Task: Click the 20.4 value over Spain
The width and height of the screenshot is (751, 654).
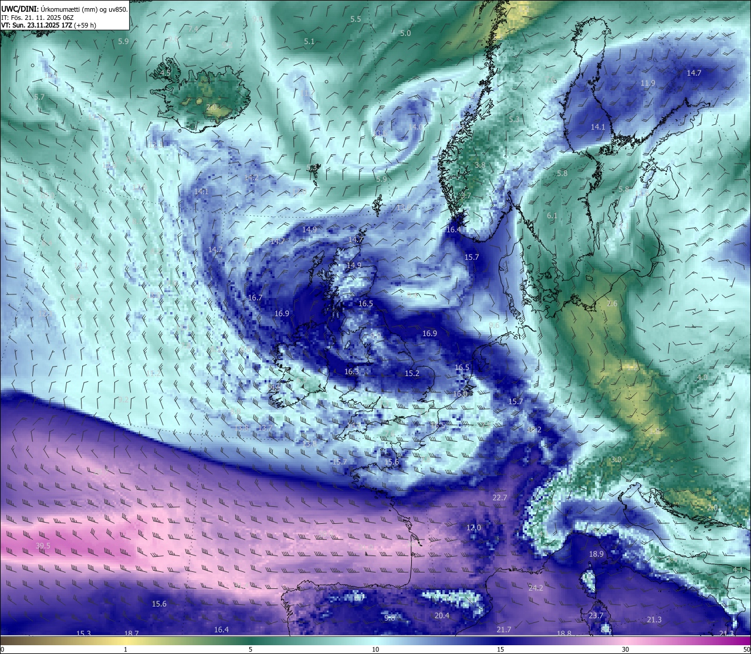Action: (x=442, y=616)
